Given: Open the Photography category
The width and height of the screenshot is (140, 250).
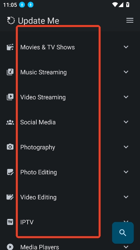Looking at the screenshot, I should click(70, 147).
